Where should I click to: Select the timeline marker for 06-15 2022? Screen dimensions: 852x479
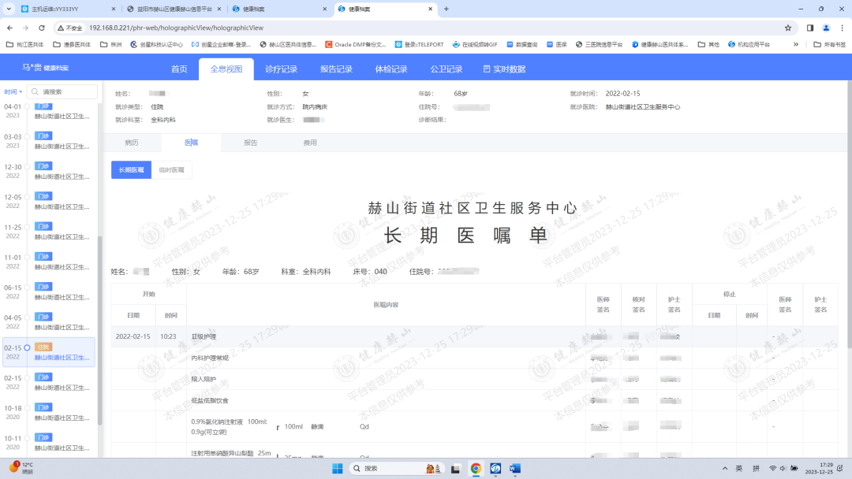point(27,288)
